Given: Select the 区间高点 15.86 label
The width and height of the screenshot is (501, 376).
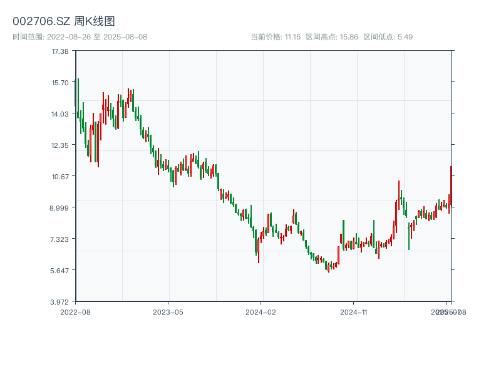Looking at the screenshot, I should click(x=332, y=37).
